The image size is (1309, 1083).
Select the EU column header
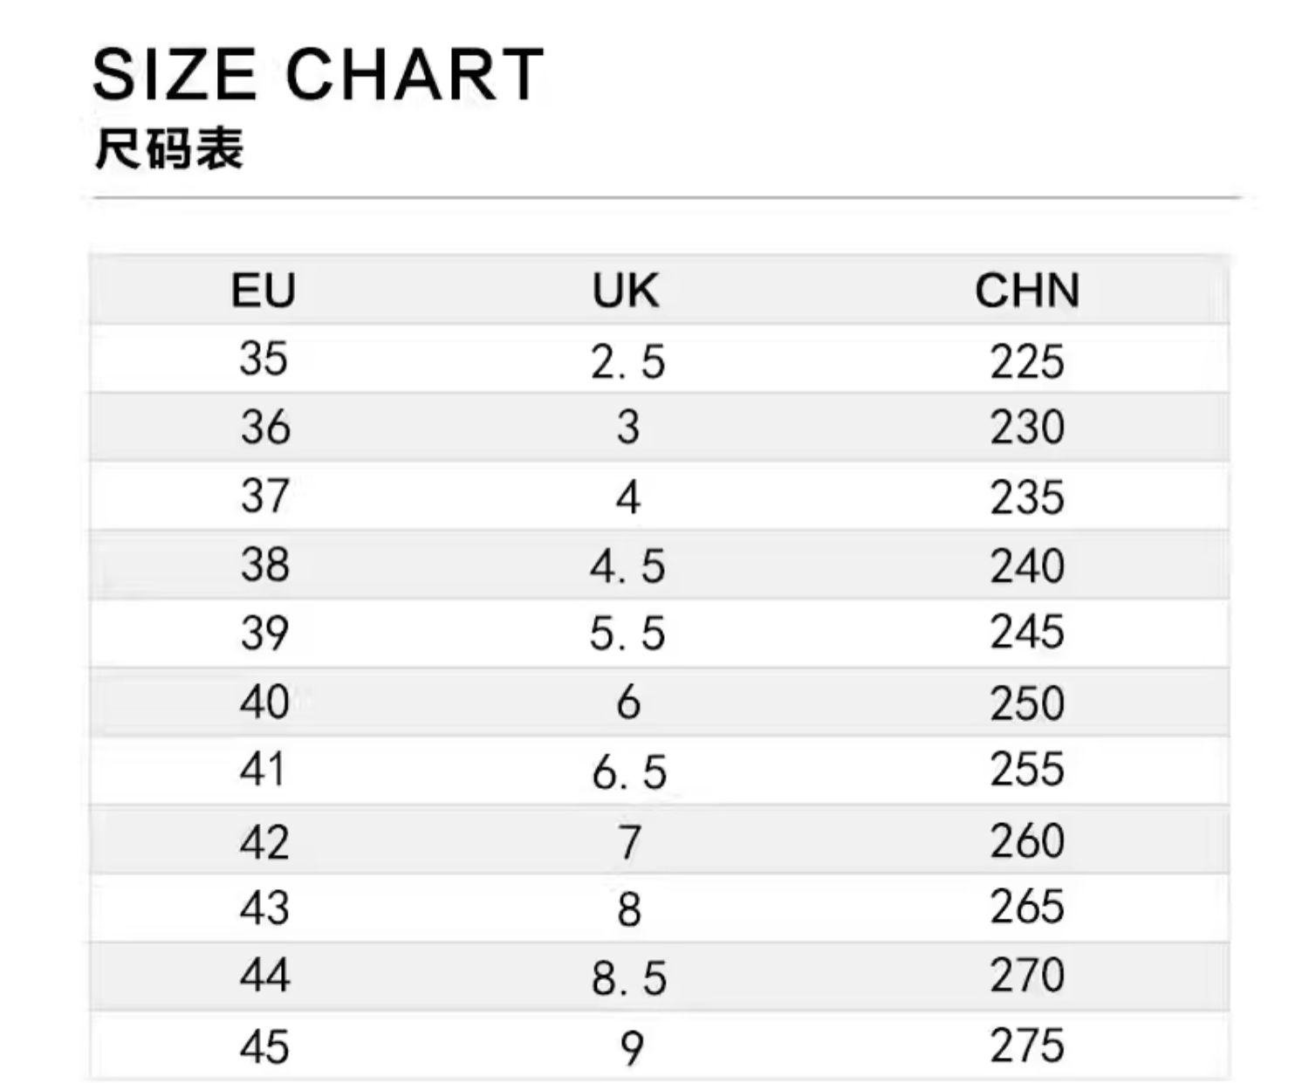[264, 291]
